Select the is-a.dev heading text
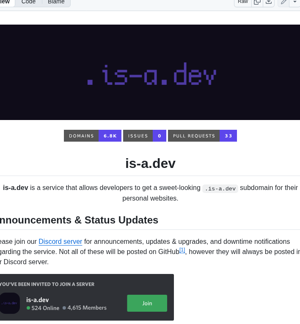The width and height of the screenshot is (300, 324). [x=150, y=163]
